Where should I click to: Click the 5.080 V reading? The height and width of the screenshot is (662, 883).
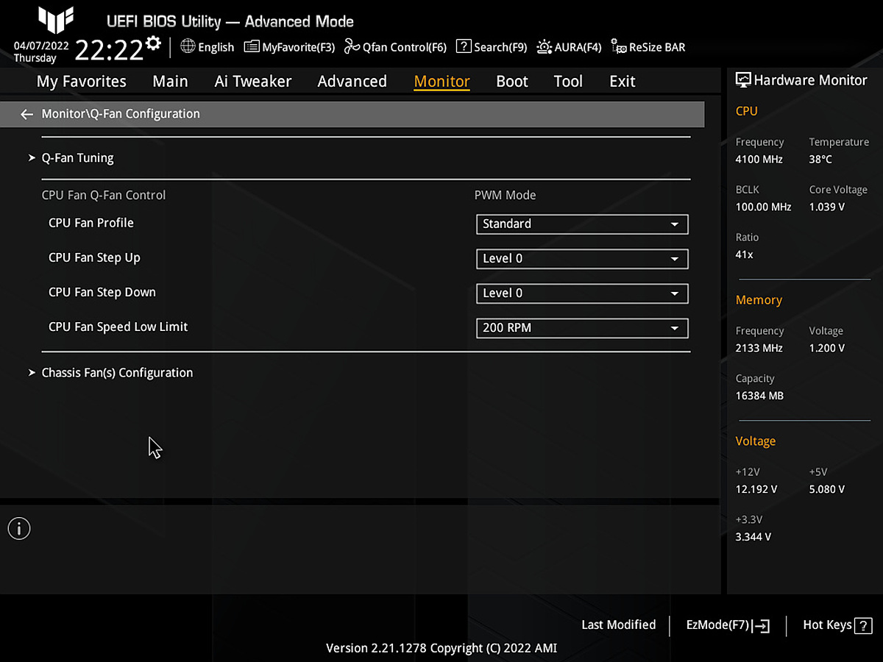tap(827, 490)
